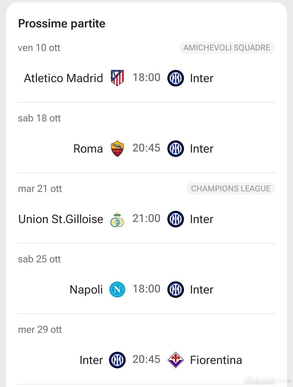Click the AS Roma club crest
The width and height of the screenshot is (293, 387).
[x=117, y=149]
